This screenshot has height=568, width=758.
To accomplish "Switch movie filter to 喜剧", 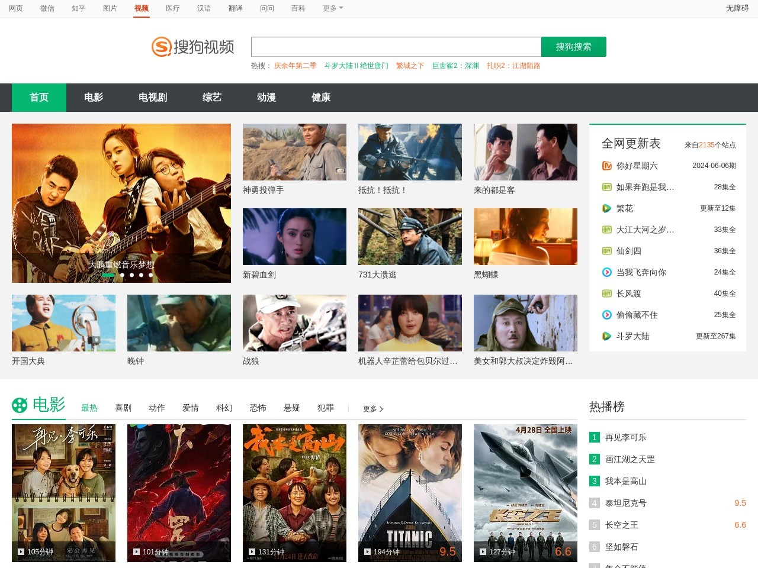I will [x=123, y=408].
